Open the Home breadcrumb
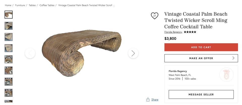 tap(8, 5)
